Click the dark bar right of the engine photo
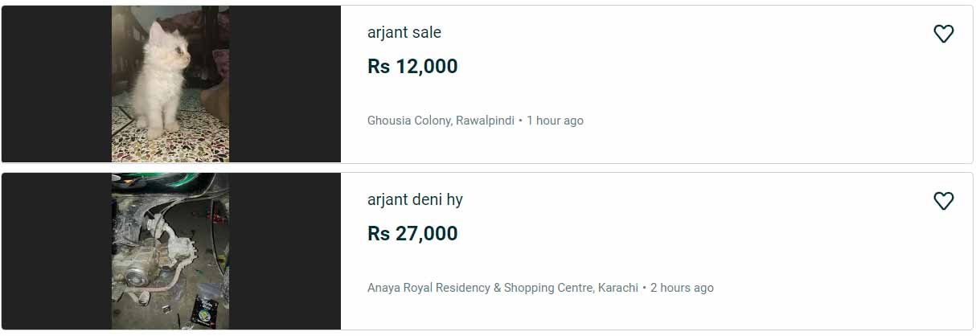The height and width of the screenshot is (336, 976). coord(285,251)
